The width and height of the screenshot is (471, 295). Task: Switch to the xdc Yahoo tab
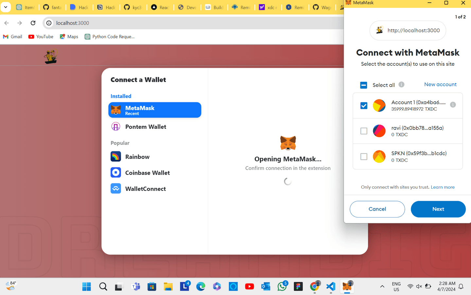tap(268, 7)
